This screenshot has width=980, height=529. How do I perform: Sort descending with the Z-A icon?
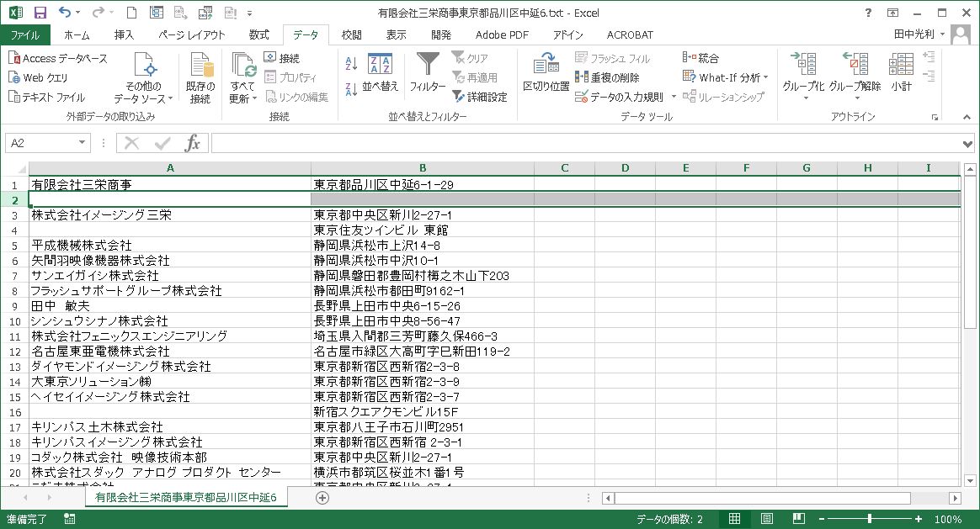click(x=351, y=89)
